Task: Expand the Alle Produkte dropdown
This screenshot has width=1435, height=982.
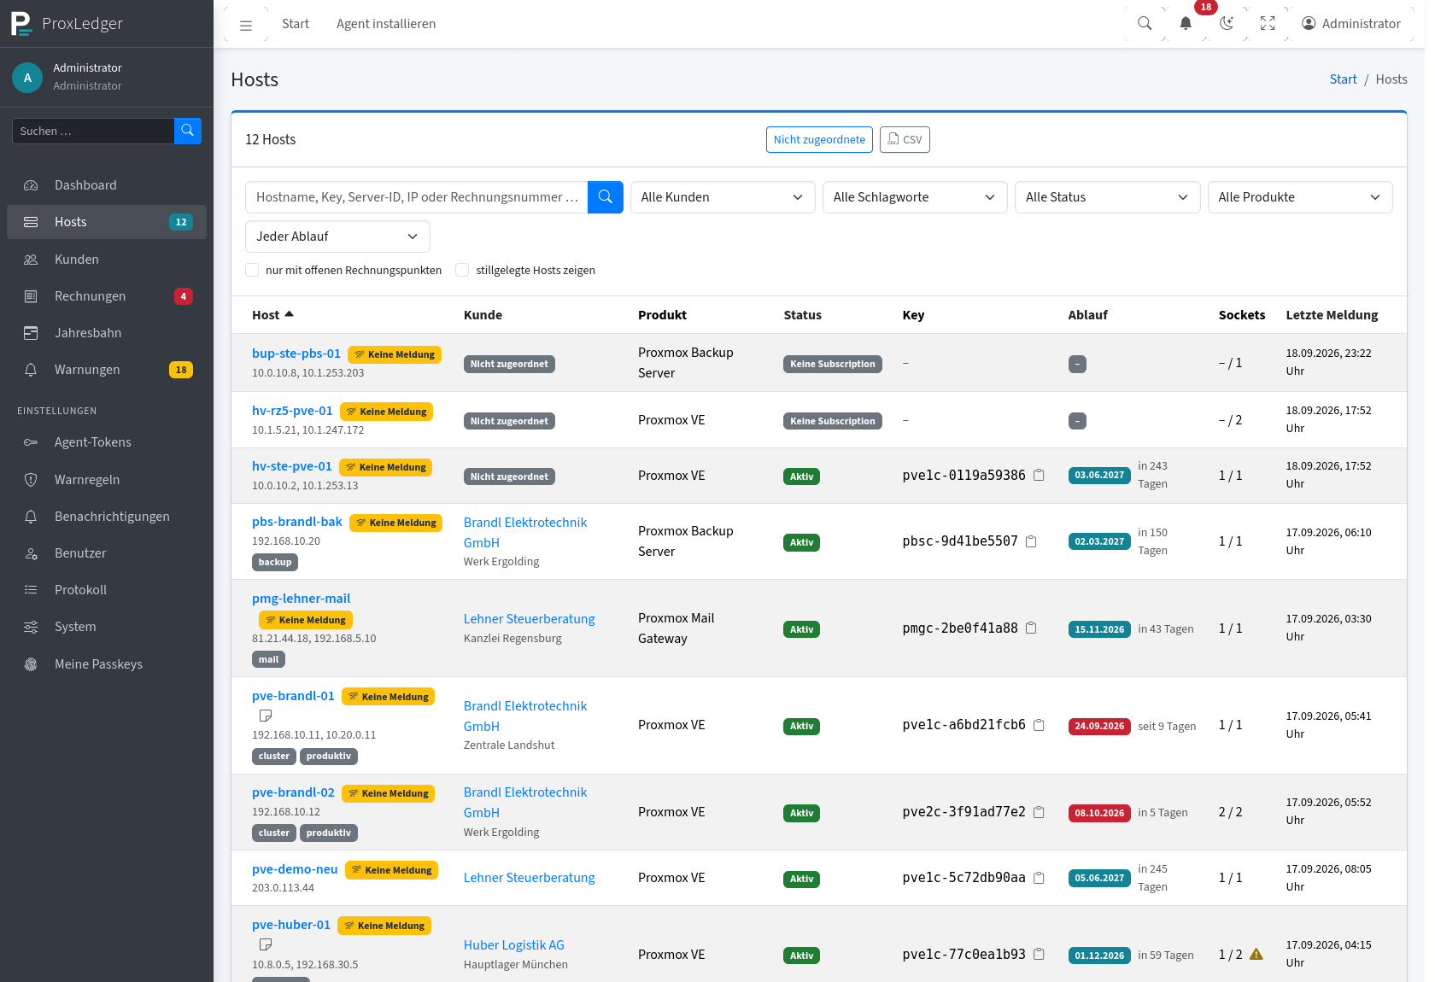Action: [x=1300, y=197]
